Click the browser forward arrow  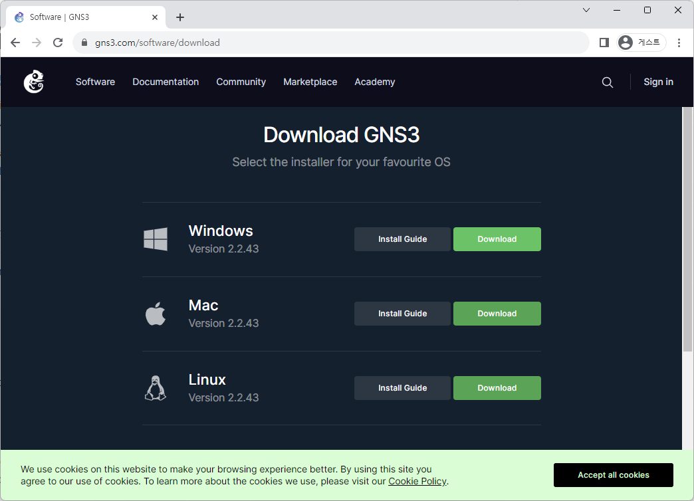(x=37, y=43)
